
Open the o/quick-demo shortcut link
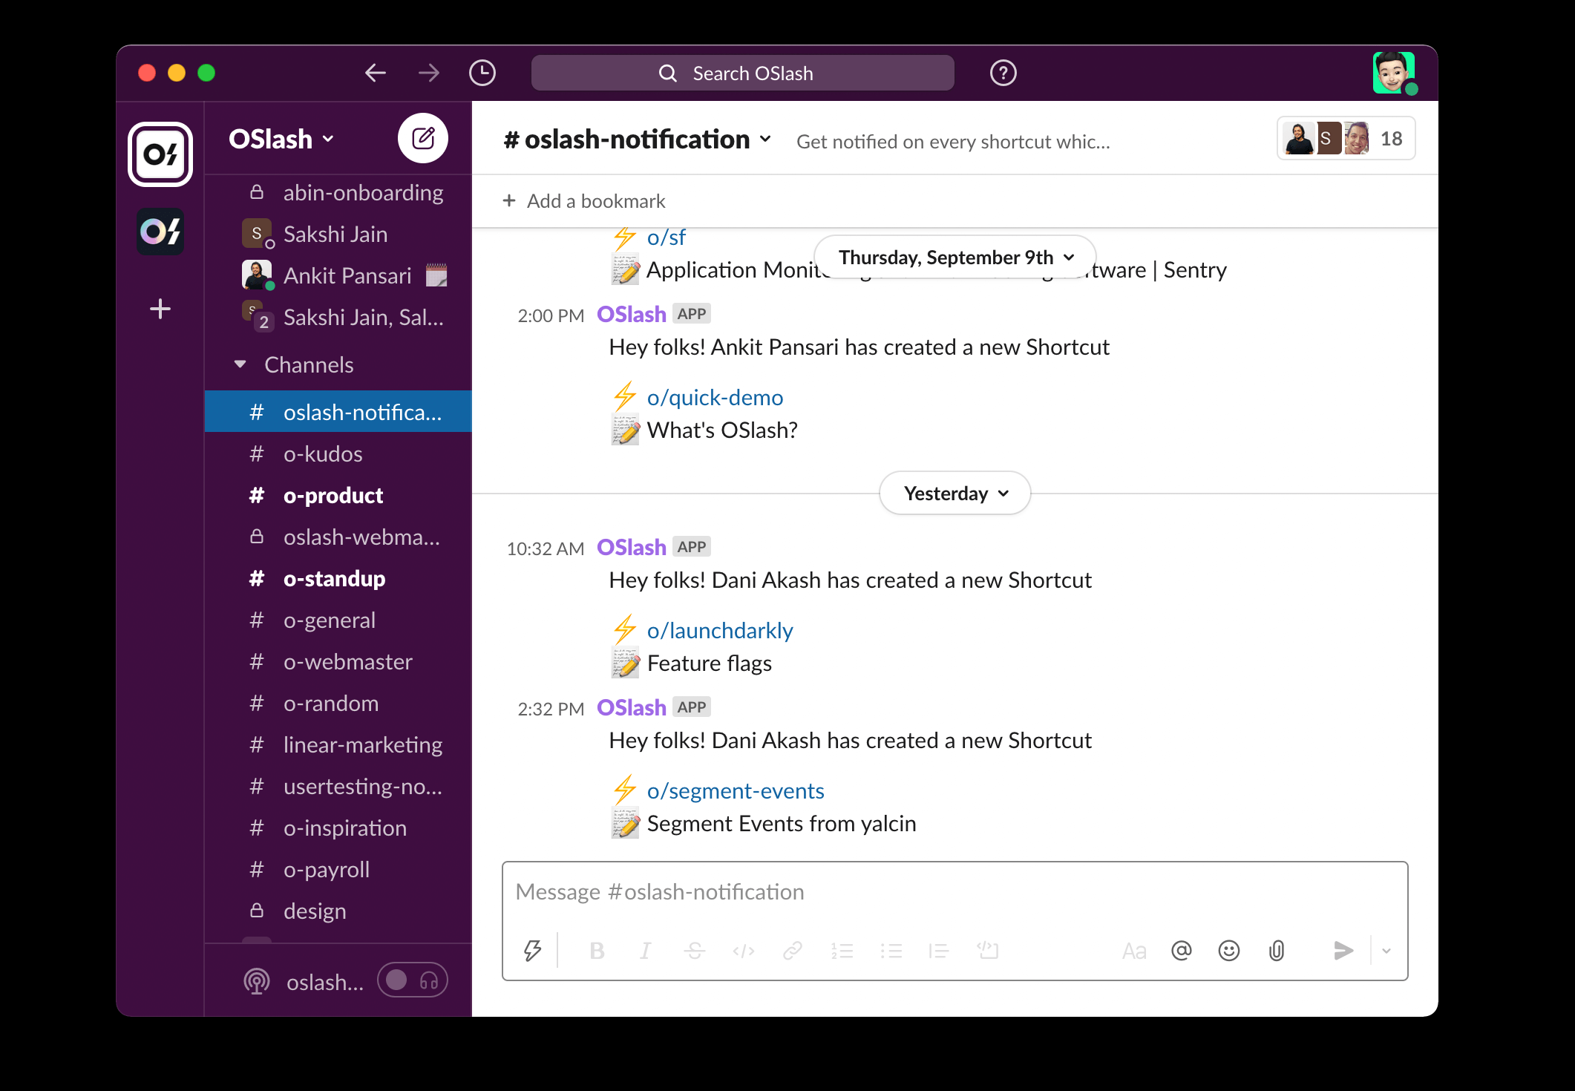(715, 398)
